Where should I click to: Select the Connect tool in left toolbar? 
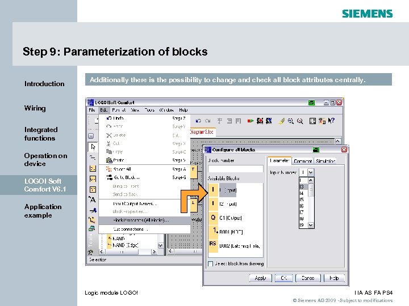pyautogui.click(x=93, y=158)
